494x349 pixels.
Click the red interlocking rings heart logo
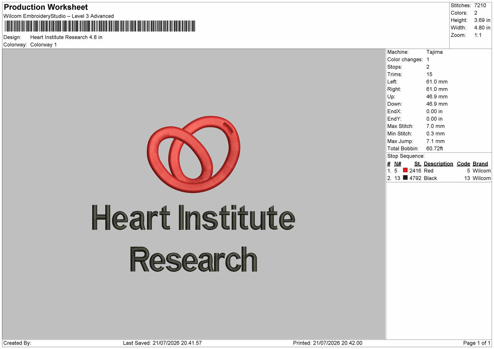pos(193,154)
